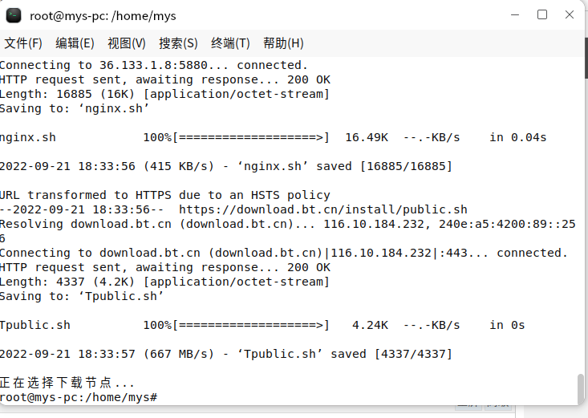The height and width of the screenshot is (418, 588).
Task: Click the window title root@mys-pc: /home/mys
Action: 103,16
